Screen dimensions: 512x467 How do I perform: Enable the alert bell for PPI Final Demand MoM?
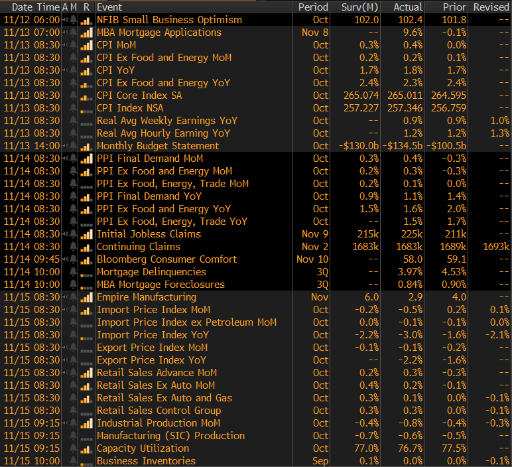click(73, 159)
